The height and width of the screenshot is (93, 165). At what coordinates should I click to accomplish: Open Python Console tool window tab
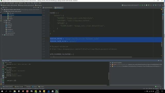pos(19,87)
